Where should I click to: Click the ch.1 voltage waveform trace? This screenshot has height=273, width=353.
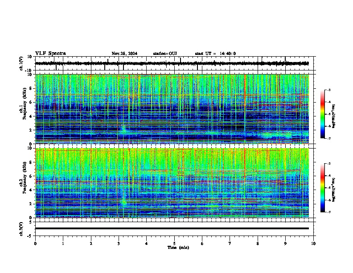pos(172,63)
